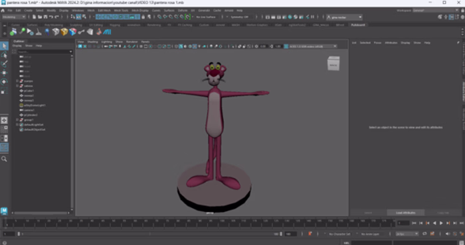Toggle ACES color management icon
The height and width of the screenshot is (245, 465).
coord(286,46)
